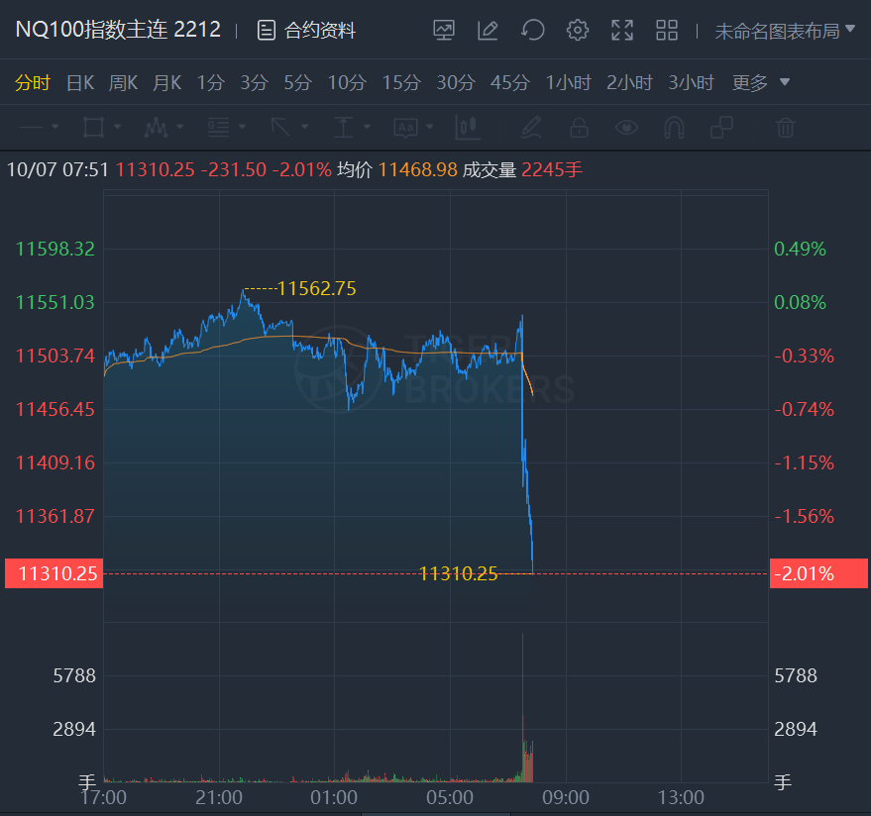Expand the line drawing tool dropdown
This screenshot has height=816, width=871.
tap(54, 127)
